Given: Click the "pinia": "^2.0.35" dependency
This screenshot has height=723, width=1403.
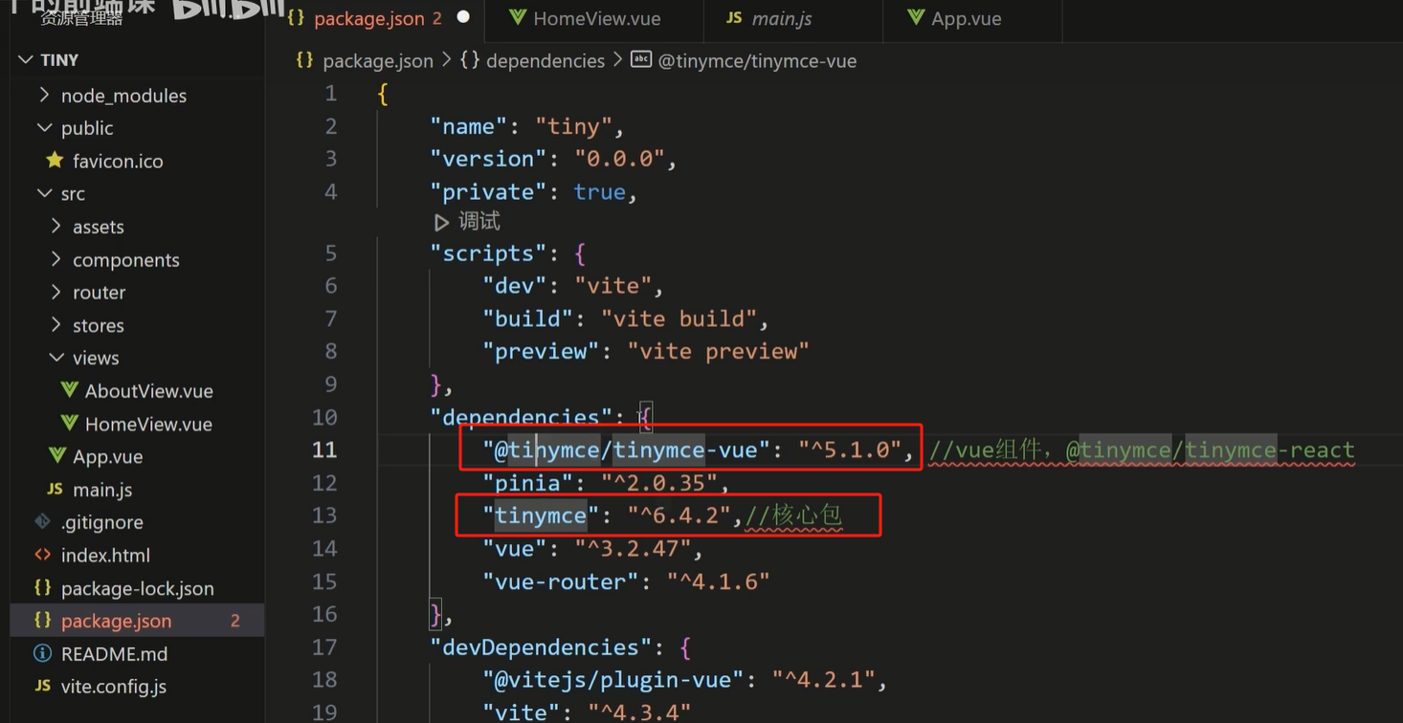Looking at the screenshot, I should pos(605,482).
